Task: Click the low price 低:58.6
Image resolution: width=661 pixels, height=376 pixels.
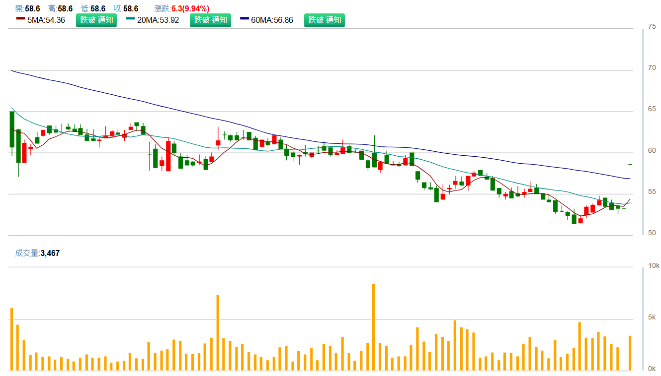Action: click(93, 8)
